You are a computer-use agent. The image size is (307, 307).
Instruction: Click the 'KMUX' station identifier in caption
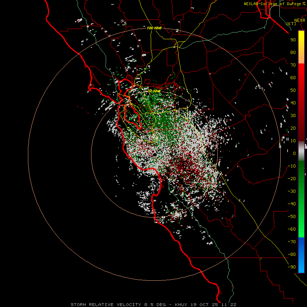click(181, 305)
